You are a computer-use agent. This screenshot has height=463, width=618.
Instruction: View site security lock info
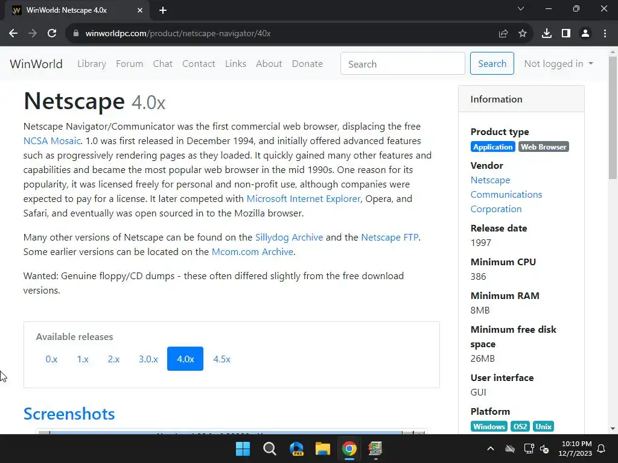click(76, 34)
